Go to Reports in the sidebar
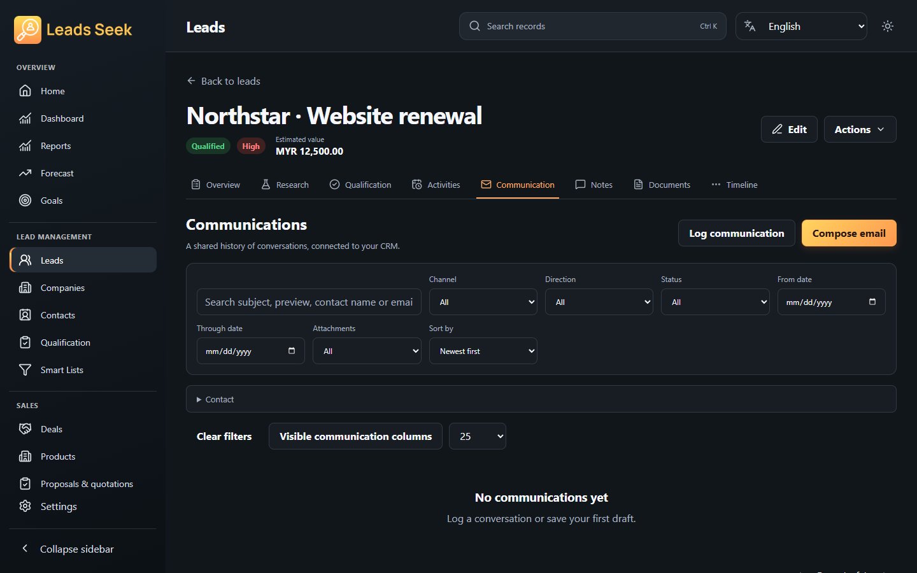The width and height of the screenshot is (917, 573). (83, 146)
